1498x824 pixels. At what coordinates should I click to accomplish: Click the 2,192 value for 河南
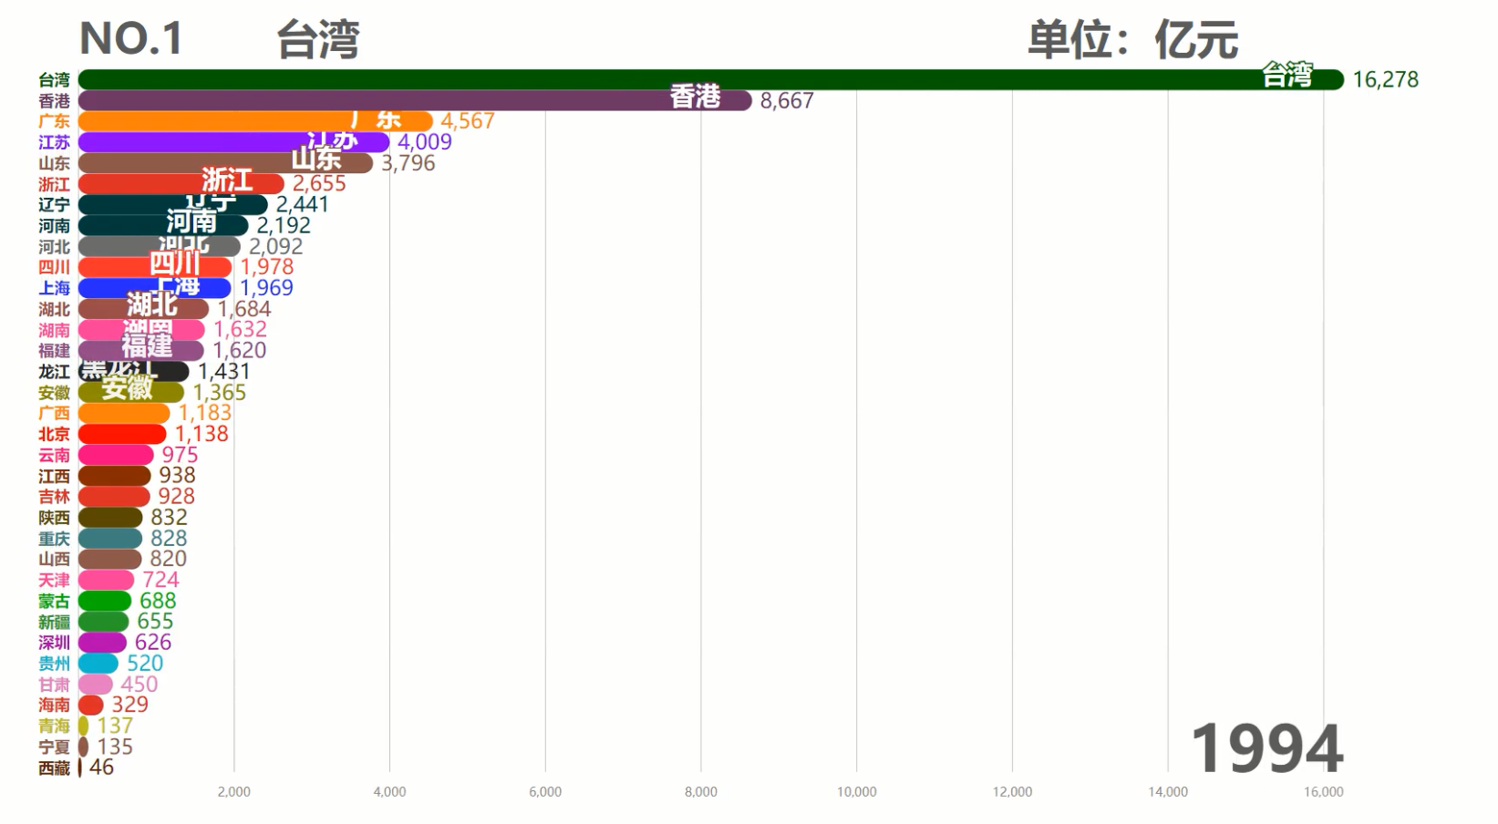pyautogui.click(x=284, y=225)
